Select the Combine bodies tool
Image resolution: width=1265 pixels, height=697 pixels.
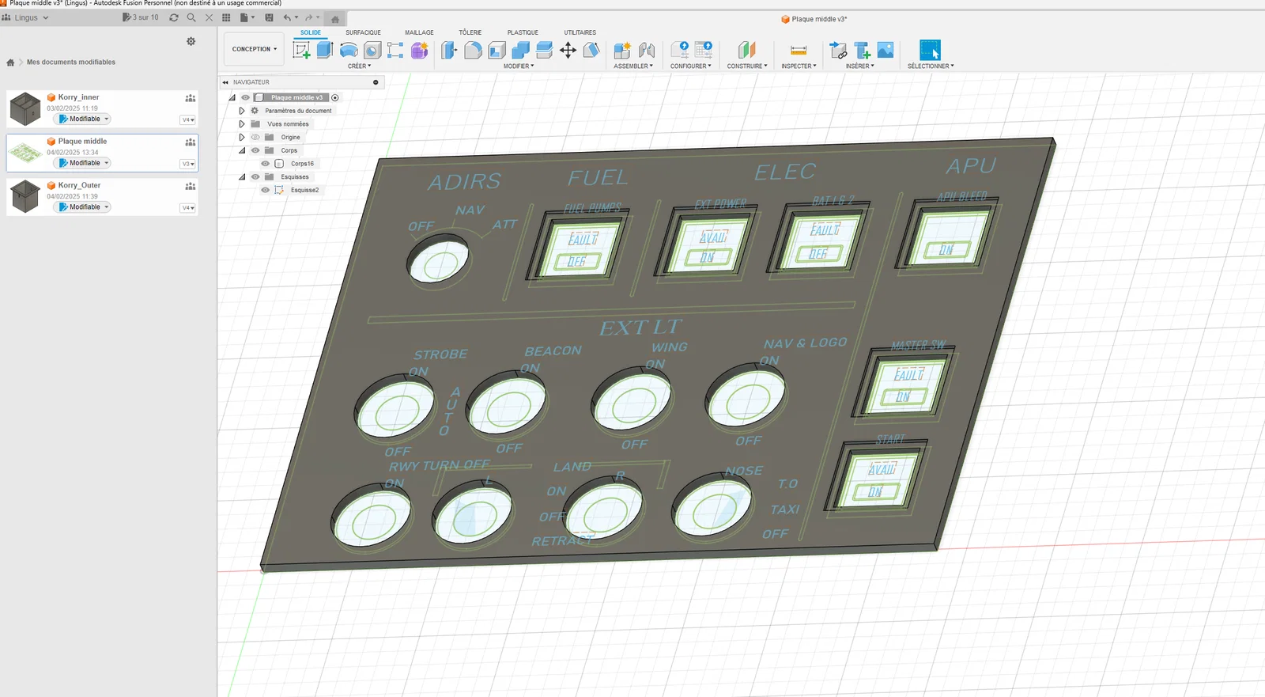tap(520, 51)
